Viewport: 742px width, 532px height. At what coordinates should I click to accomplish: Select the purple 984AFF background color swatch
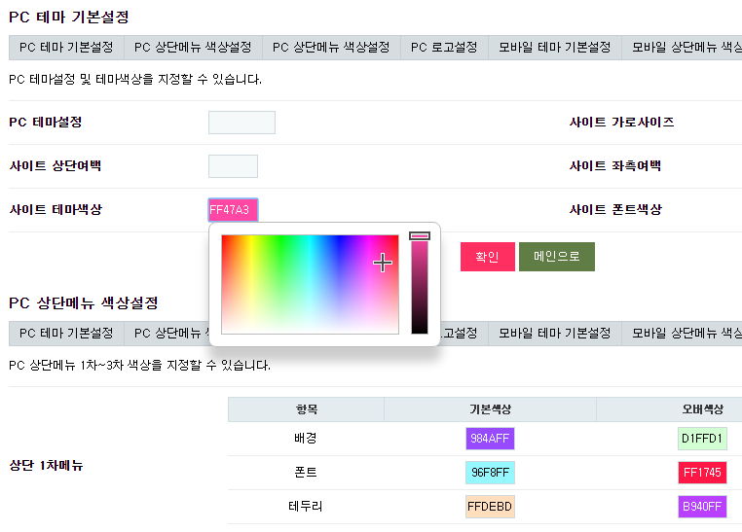[490, 439]
